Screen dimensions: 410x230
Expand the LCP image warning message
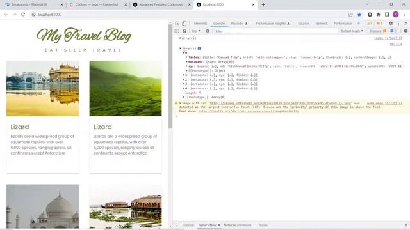[x=180, y=103]
